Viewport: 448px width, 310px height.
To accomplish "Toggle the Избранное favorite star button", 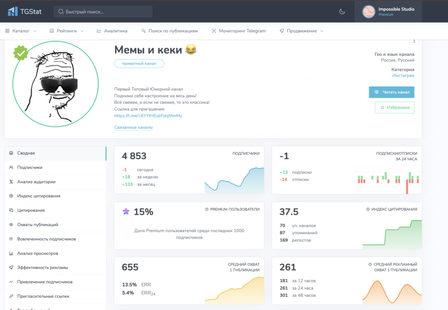I will pos(394,107).
